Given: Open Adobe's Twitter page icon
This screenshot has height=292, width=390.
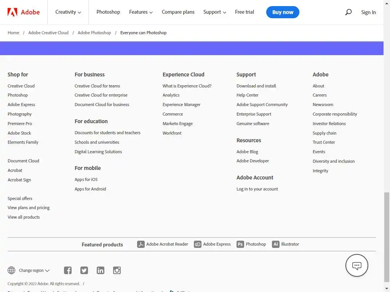Looking at the screenshot, I should pos(84,270).
